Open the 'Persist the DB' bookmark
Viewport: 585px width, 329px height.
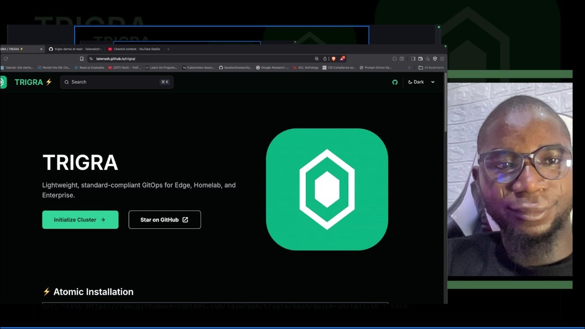coord(53,68)
